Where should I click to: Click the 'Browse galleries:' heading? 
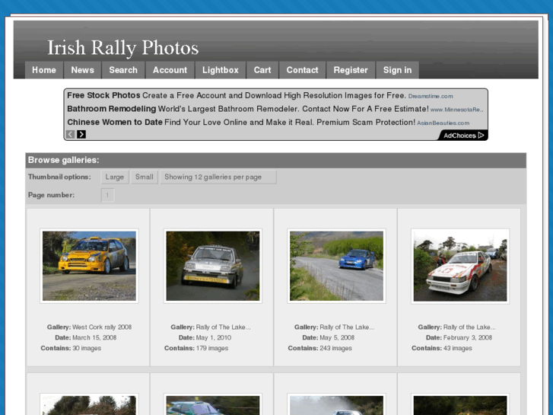pos(63,160)
